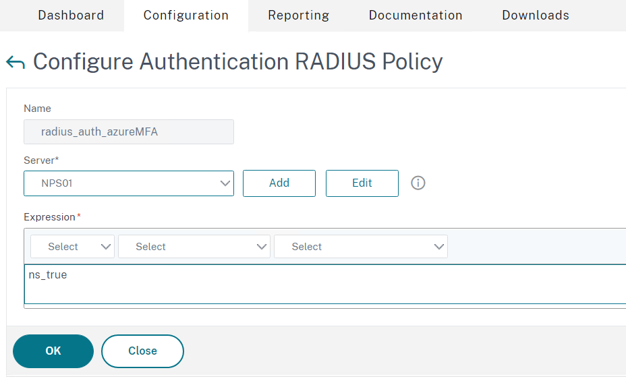
Task: Click the Expression field label
Action: [x=49, y=217]
